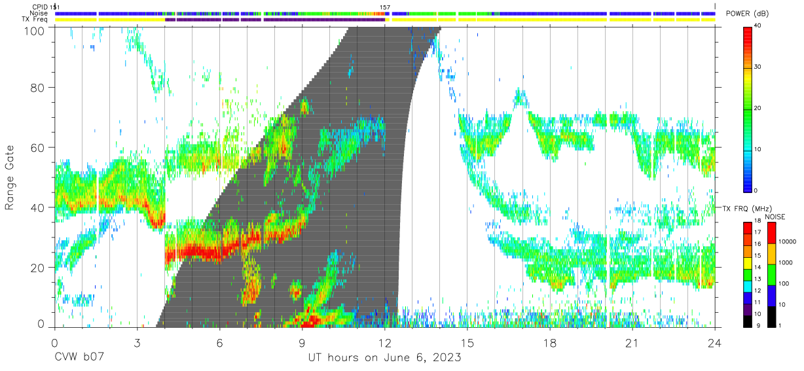Select the 13 MHz tick label
The height and width of the screenshot is (371, 804).
758,279
